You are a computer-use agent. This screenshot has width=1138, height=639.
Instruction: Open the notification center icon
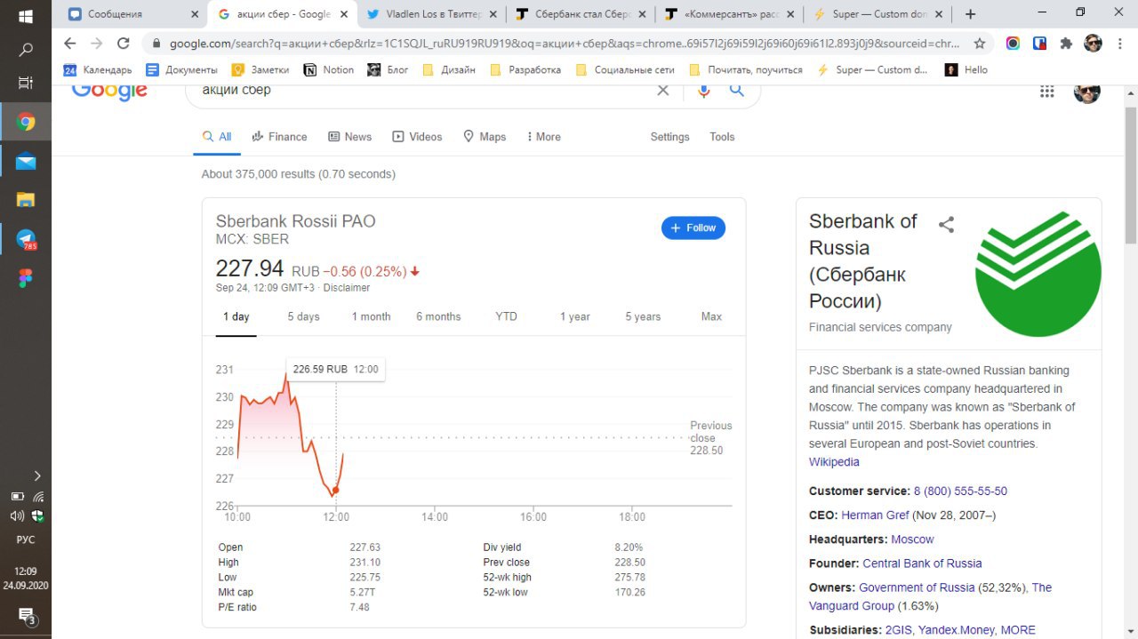[26, 617]
